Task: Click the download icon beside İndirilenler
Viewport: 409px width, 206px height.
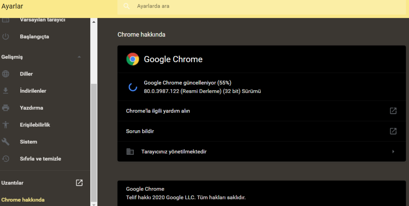Action: [x=6, y=91]
